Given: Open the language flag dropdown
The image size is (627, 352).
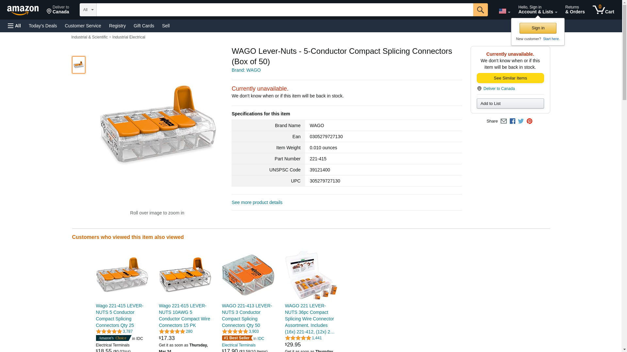Looking at the screenshot, I should click(505, 11).
